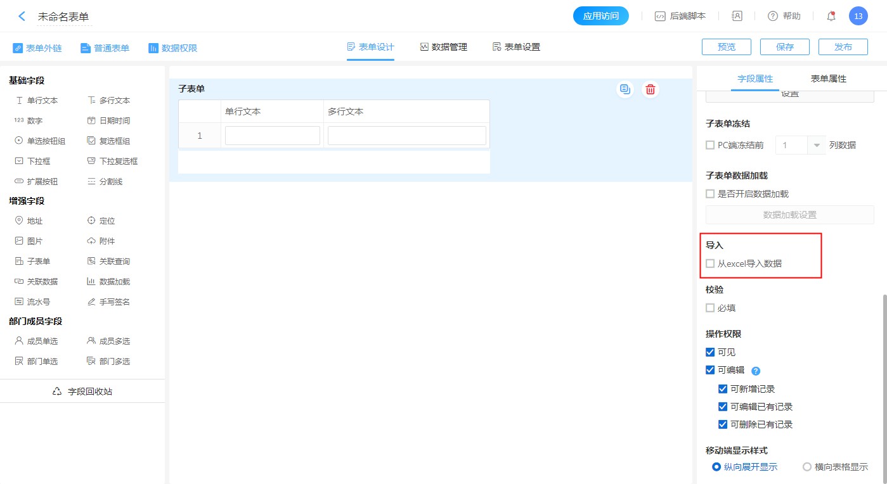Uncheck the 可新增记录 checkbox
Screen dimensions: 887x484
click(x=723, y=389)
